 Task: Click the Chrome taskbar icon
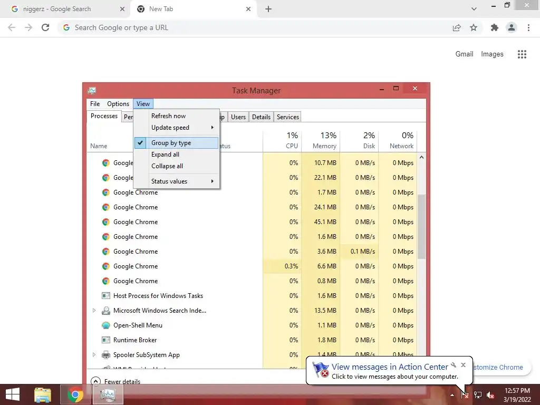click(x=75, y=394)
